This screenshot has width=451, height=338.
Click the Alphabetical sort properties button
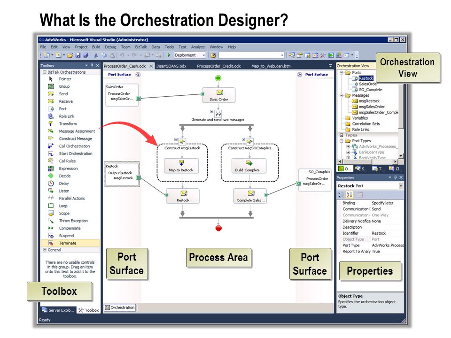350,195
